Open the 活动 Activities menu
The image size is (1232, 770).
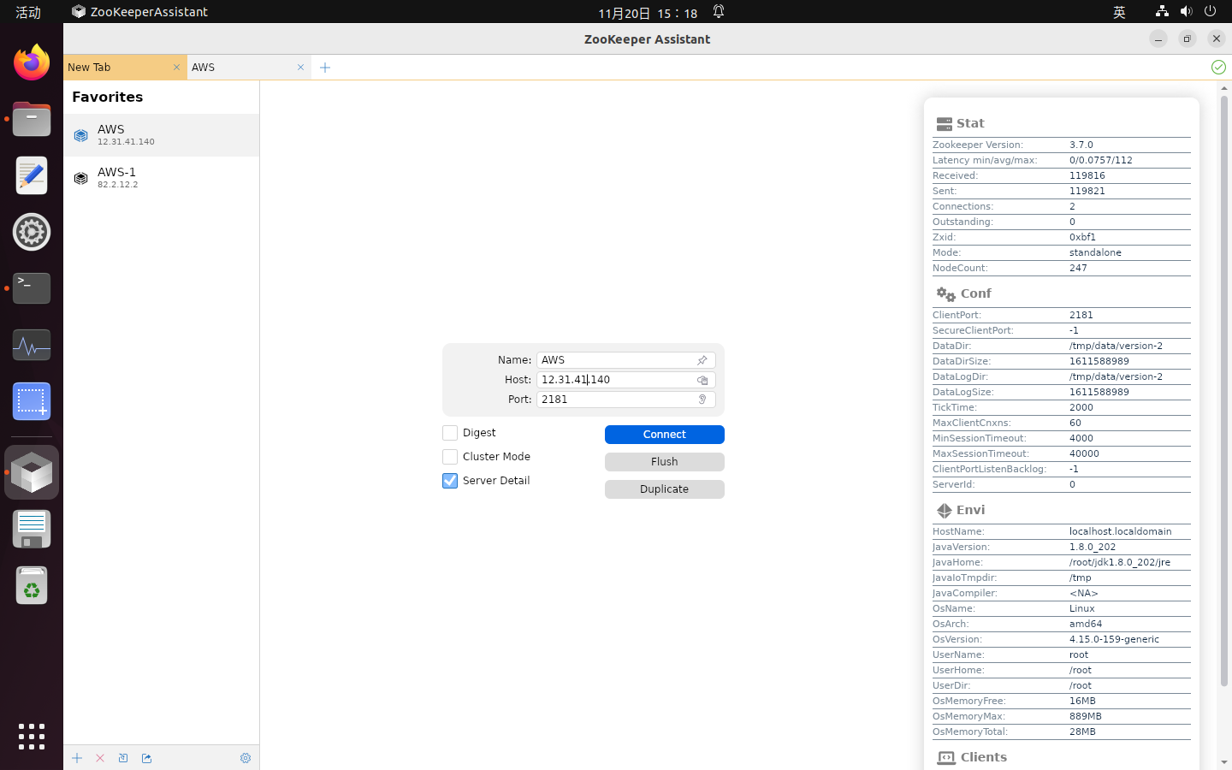[28, 12]
